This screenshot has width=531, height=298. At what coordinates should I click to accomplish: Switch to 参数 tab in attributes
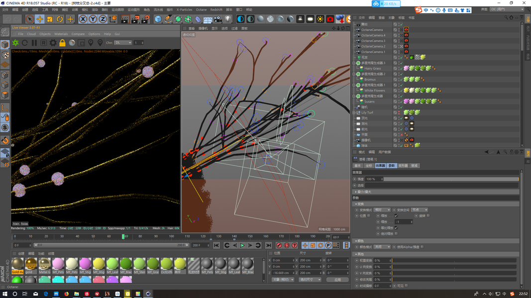tap(392, 166)
